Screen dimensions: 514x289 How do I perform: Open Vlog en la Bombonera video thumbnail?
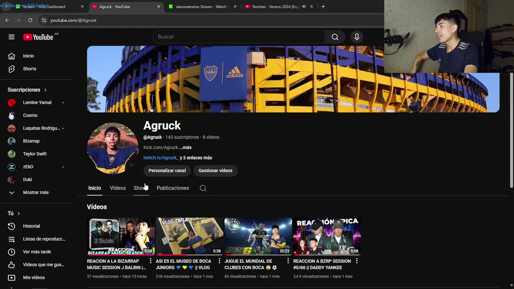(x=190, y=236)
